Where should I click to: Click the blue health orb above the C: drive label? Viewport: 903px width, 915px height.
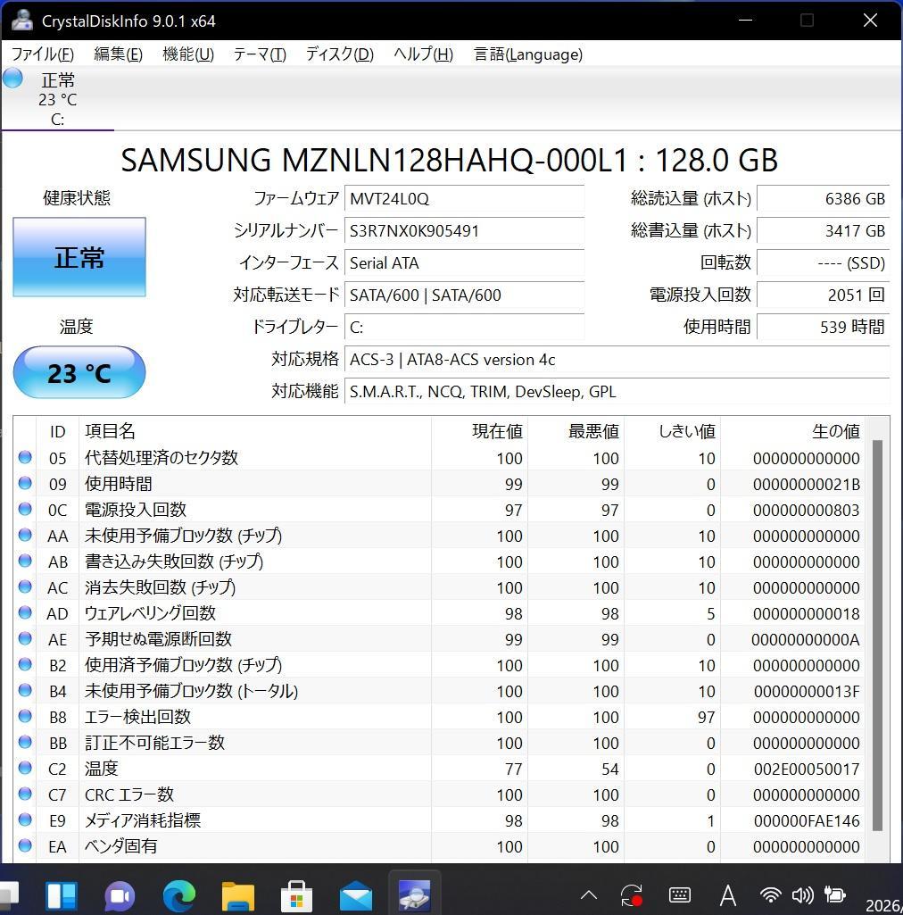[12, 79]
